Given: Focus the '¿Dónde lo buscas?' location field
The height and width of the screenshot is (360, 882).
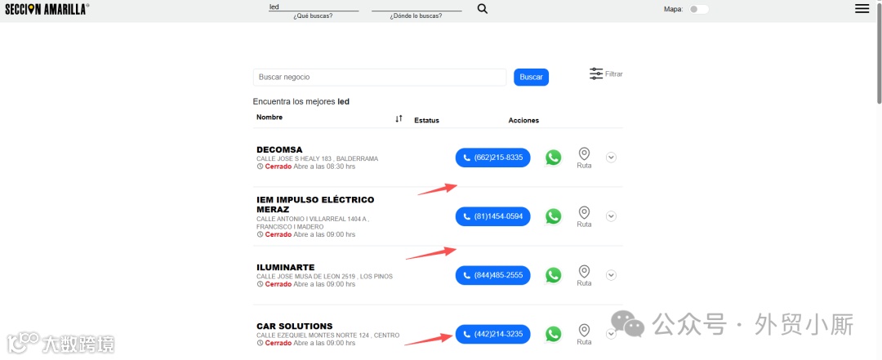Looking at the screenshot, I should coord(416,7).
